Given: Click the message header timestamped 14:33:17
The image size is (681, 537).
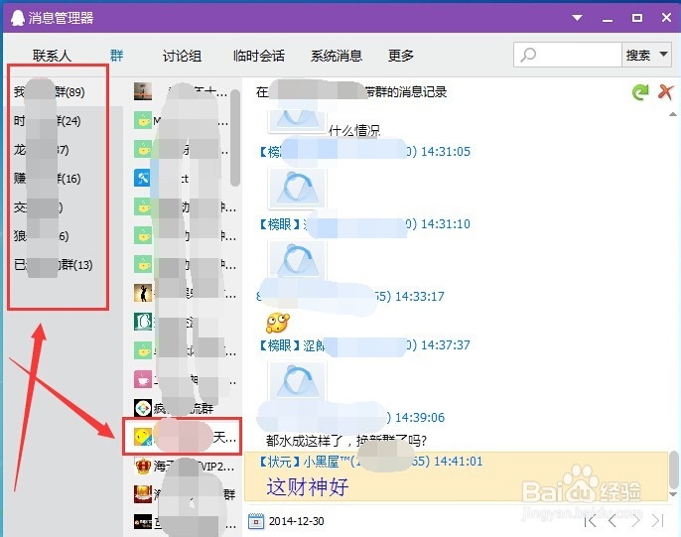Looking at the screenshot, I should [x=351, y=297].
